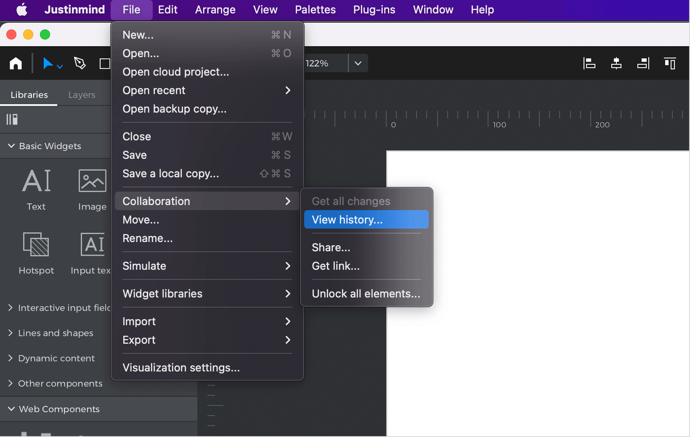Pick the Hotspot widget
Viewport: 690px width, 437px height.
pyautogui.click(x=36, y=253)
